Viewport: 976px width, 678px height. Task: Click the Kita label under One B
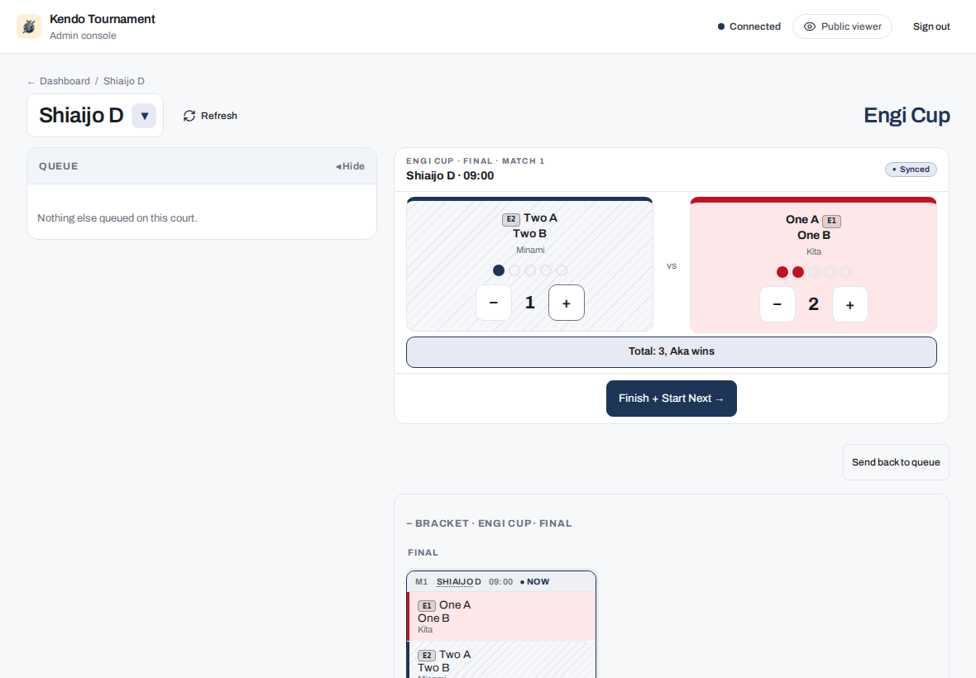click(814, 252)
